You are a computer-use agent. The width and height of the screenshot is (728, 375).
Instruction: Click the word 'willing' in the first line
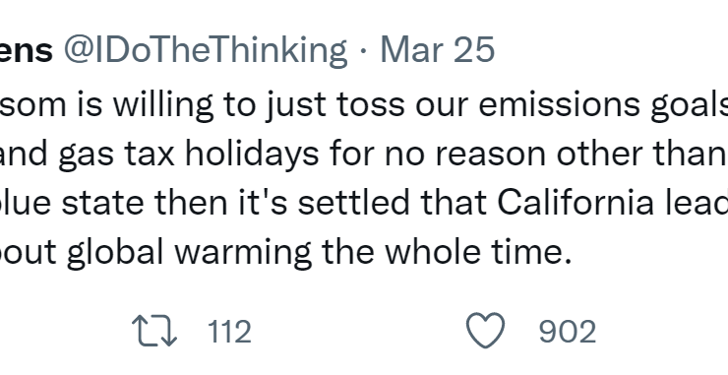click(x=163, y=106)
